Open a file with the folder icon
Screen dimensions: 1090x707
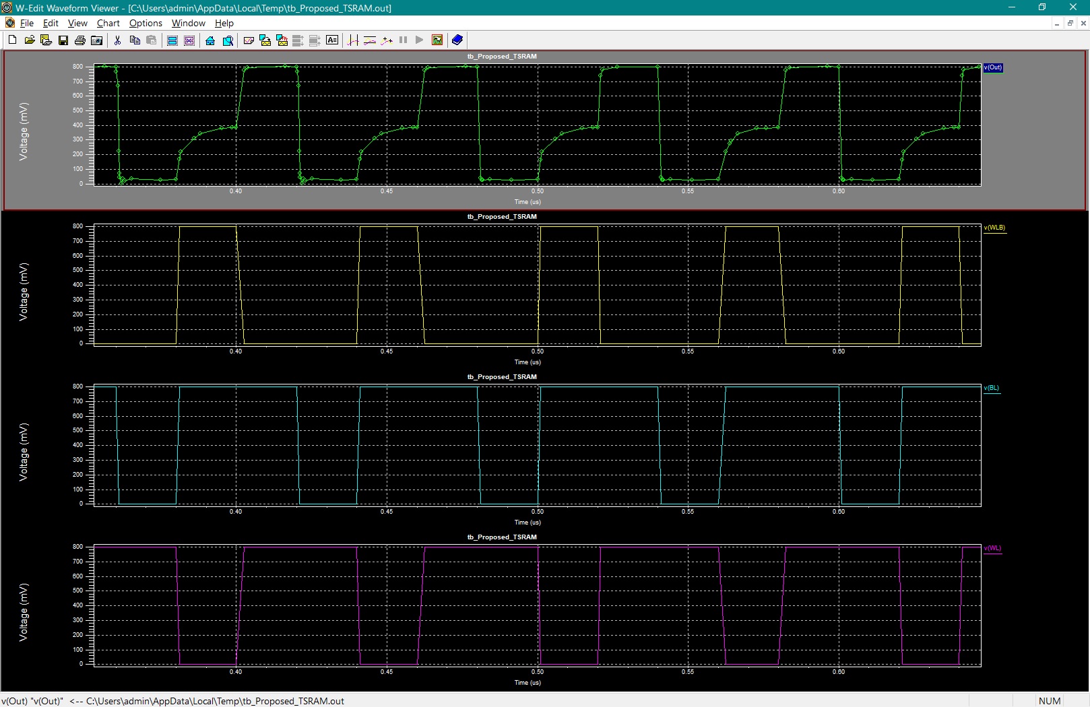pyautogui.click(x=30, y=40)
